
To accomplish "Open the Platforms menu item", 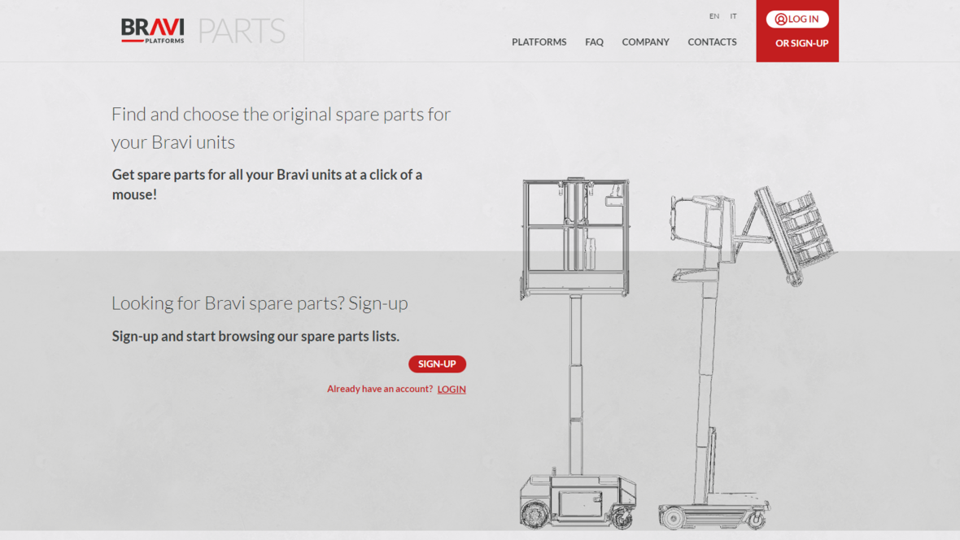I will click(539, 42).
